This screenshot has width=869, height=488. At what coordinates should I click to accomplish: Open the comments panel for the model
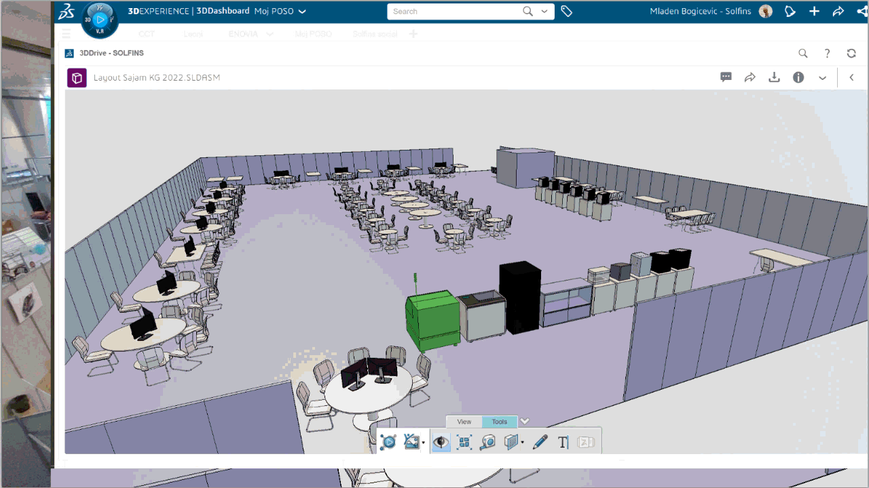pos(726,77)
